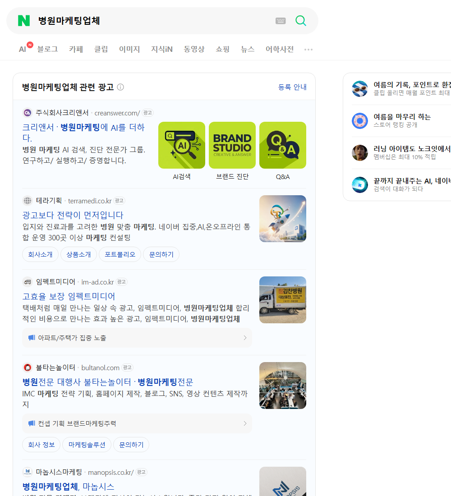Switch to the 어학사전 tab
Image resolution: width=451 pixels, height=496 pixels.
pos(280,49)
